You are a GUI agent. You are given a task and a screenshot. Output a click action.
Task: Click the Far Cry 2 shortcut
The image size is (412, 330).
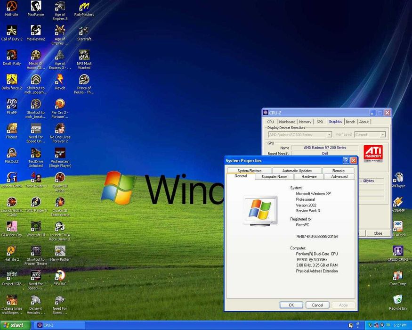[x=60, y=108]
